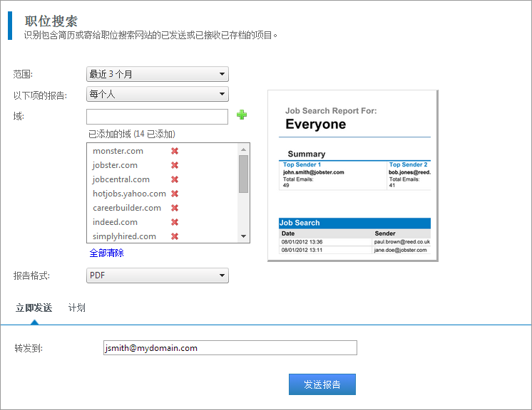Delete indeed.com using its red X
532x410 pixels.
click(x=175, y=222)
